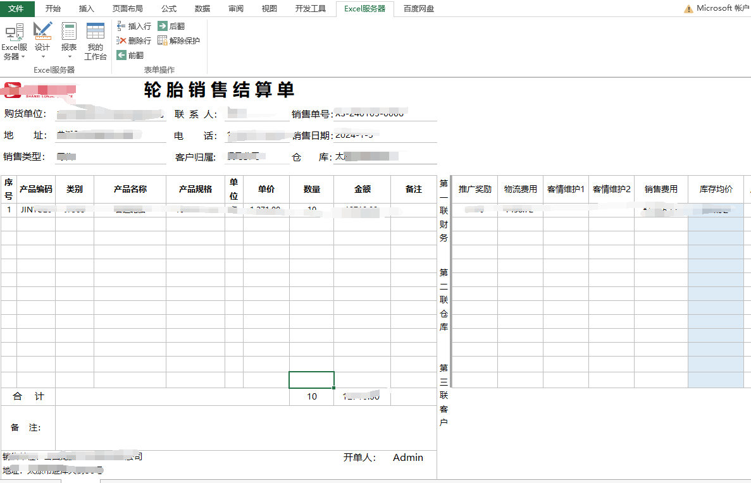This screenshot has height=483, width=751.
Task: Select the 库存均价 column header cell
Action: (716, 189)
